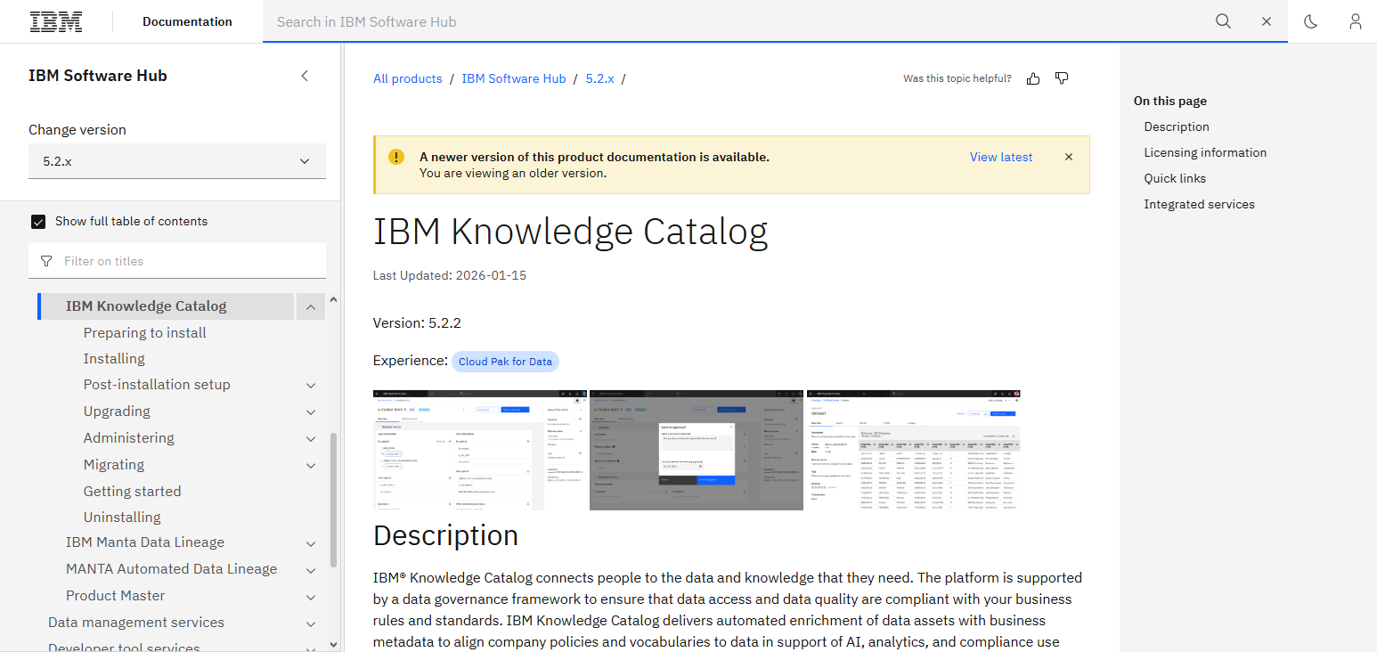Open the Documentation header tab

[187, 21]
